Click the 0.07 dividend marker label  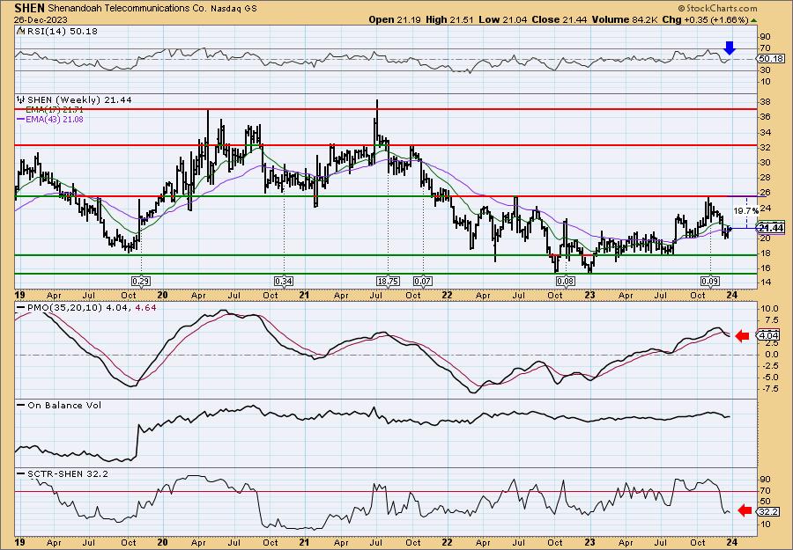(x=423, y=281)
